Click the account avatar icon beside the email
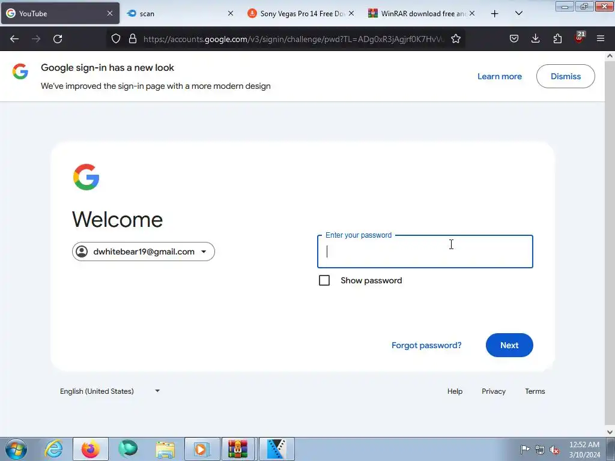This screenshot has width=615, height=461. [82, 252]
